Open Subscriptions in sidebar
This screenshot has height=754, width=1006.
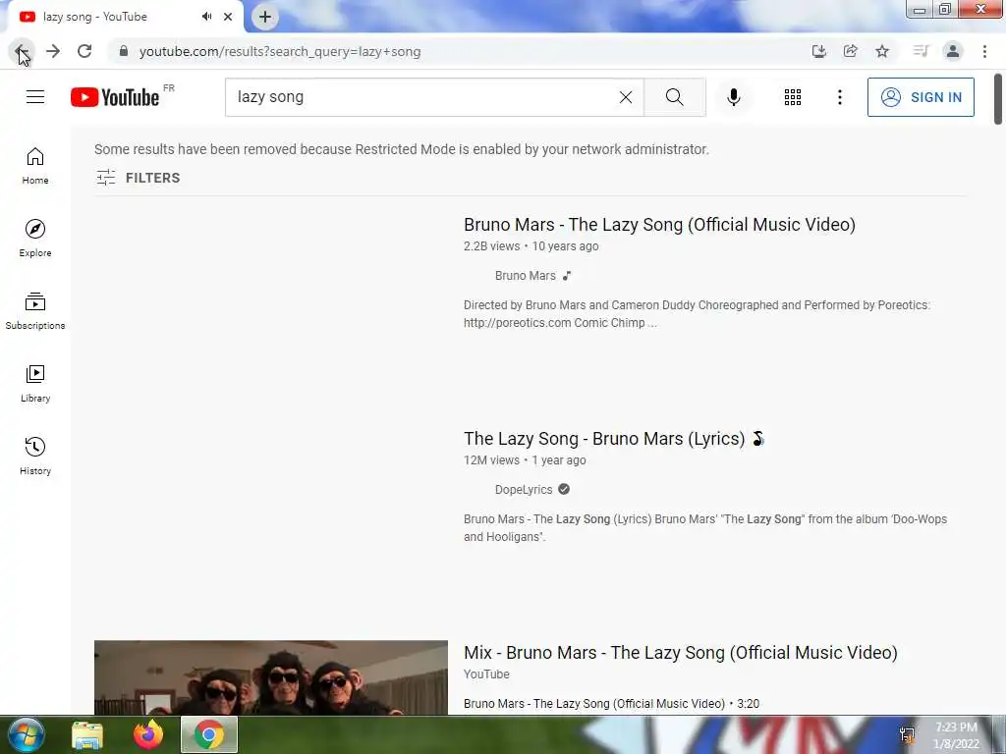(x=35, y=311)
